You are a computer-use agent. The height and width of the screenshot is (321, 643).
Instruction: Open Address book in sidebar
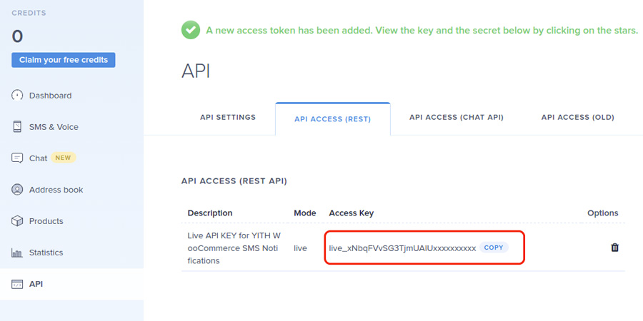pyautogui.click(x=56, y=190)
